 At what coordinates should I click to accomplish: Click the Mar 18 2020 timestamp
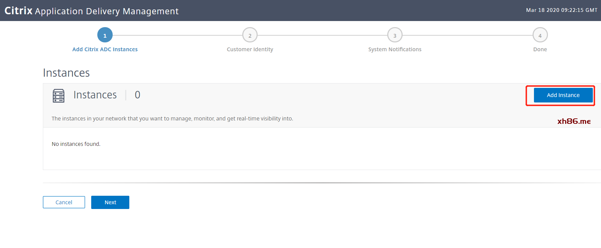pyautogui.click(x=562, y=10)
